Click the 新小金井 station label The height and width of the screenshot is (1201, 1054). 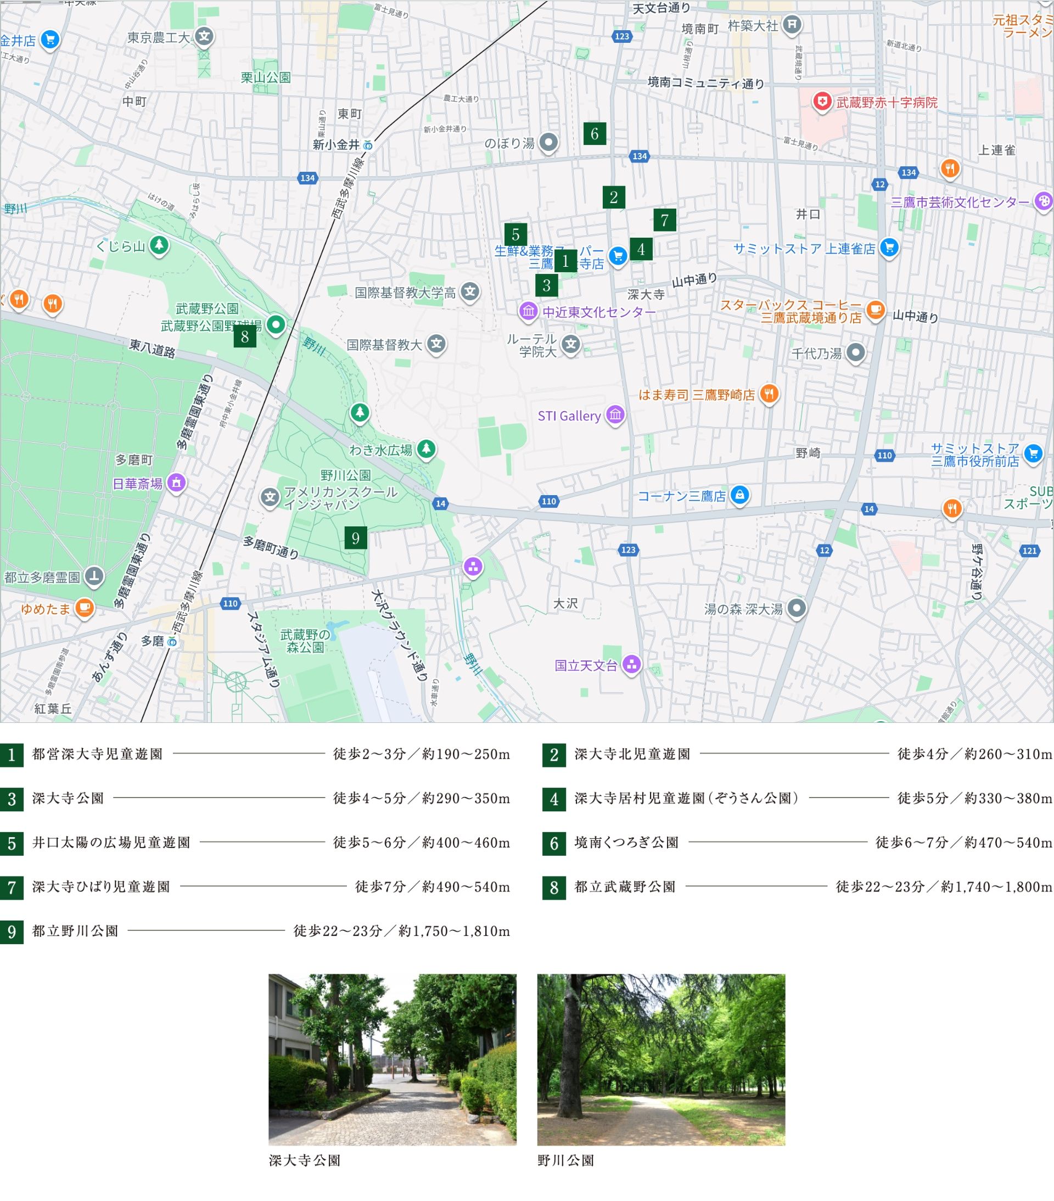tap(336, 144)
